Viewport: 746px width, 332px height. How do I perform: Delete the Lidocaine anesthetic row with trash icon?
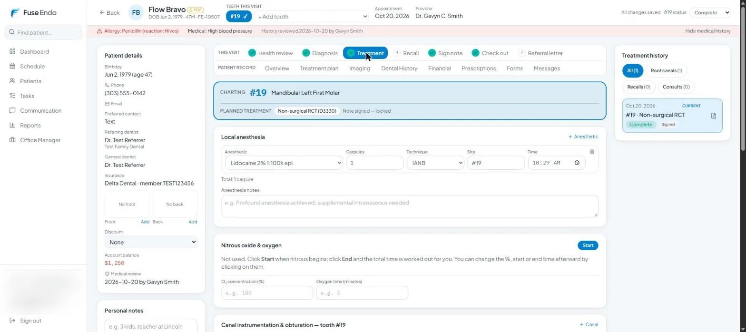592,152
